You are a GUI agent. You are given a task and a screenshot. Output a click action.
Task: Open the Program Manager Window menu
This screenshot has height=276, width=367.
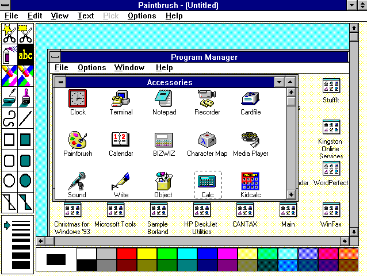129,68
